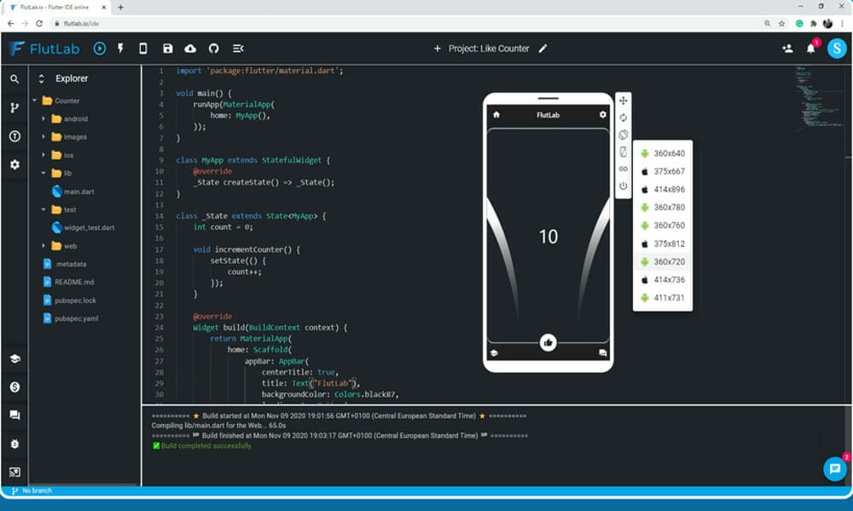
Task: Click the save floppy disk icon
Action: tap(167, 49)
